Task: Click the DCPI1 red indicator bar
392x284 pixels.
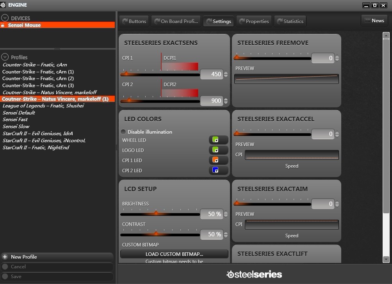Action: [180, 66]
